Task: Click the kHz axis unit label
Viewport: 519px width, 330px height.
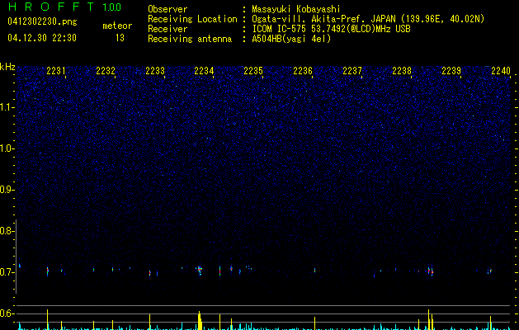Action: [7, 67]
